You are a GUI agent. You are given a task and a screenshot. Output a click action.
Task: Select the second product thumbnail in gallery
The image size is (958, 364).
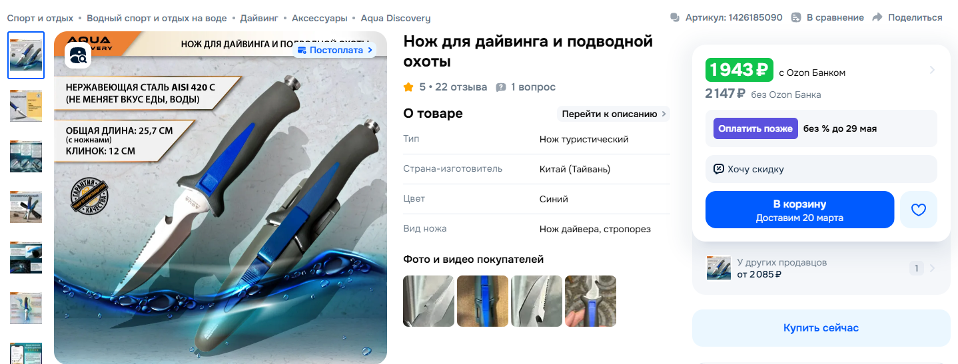[x=26, y=106]
